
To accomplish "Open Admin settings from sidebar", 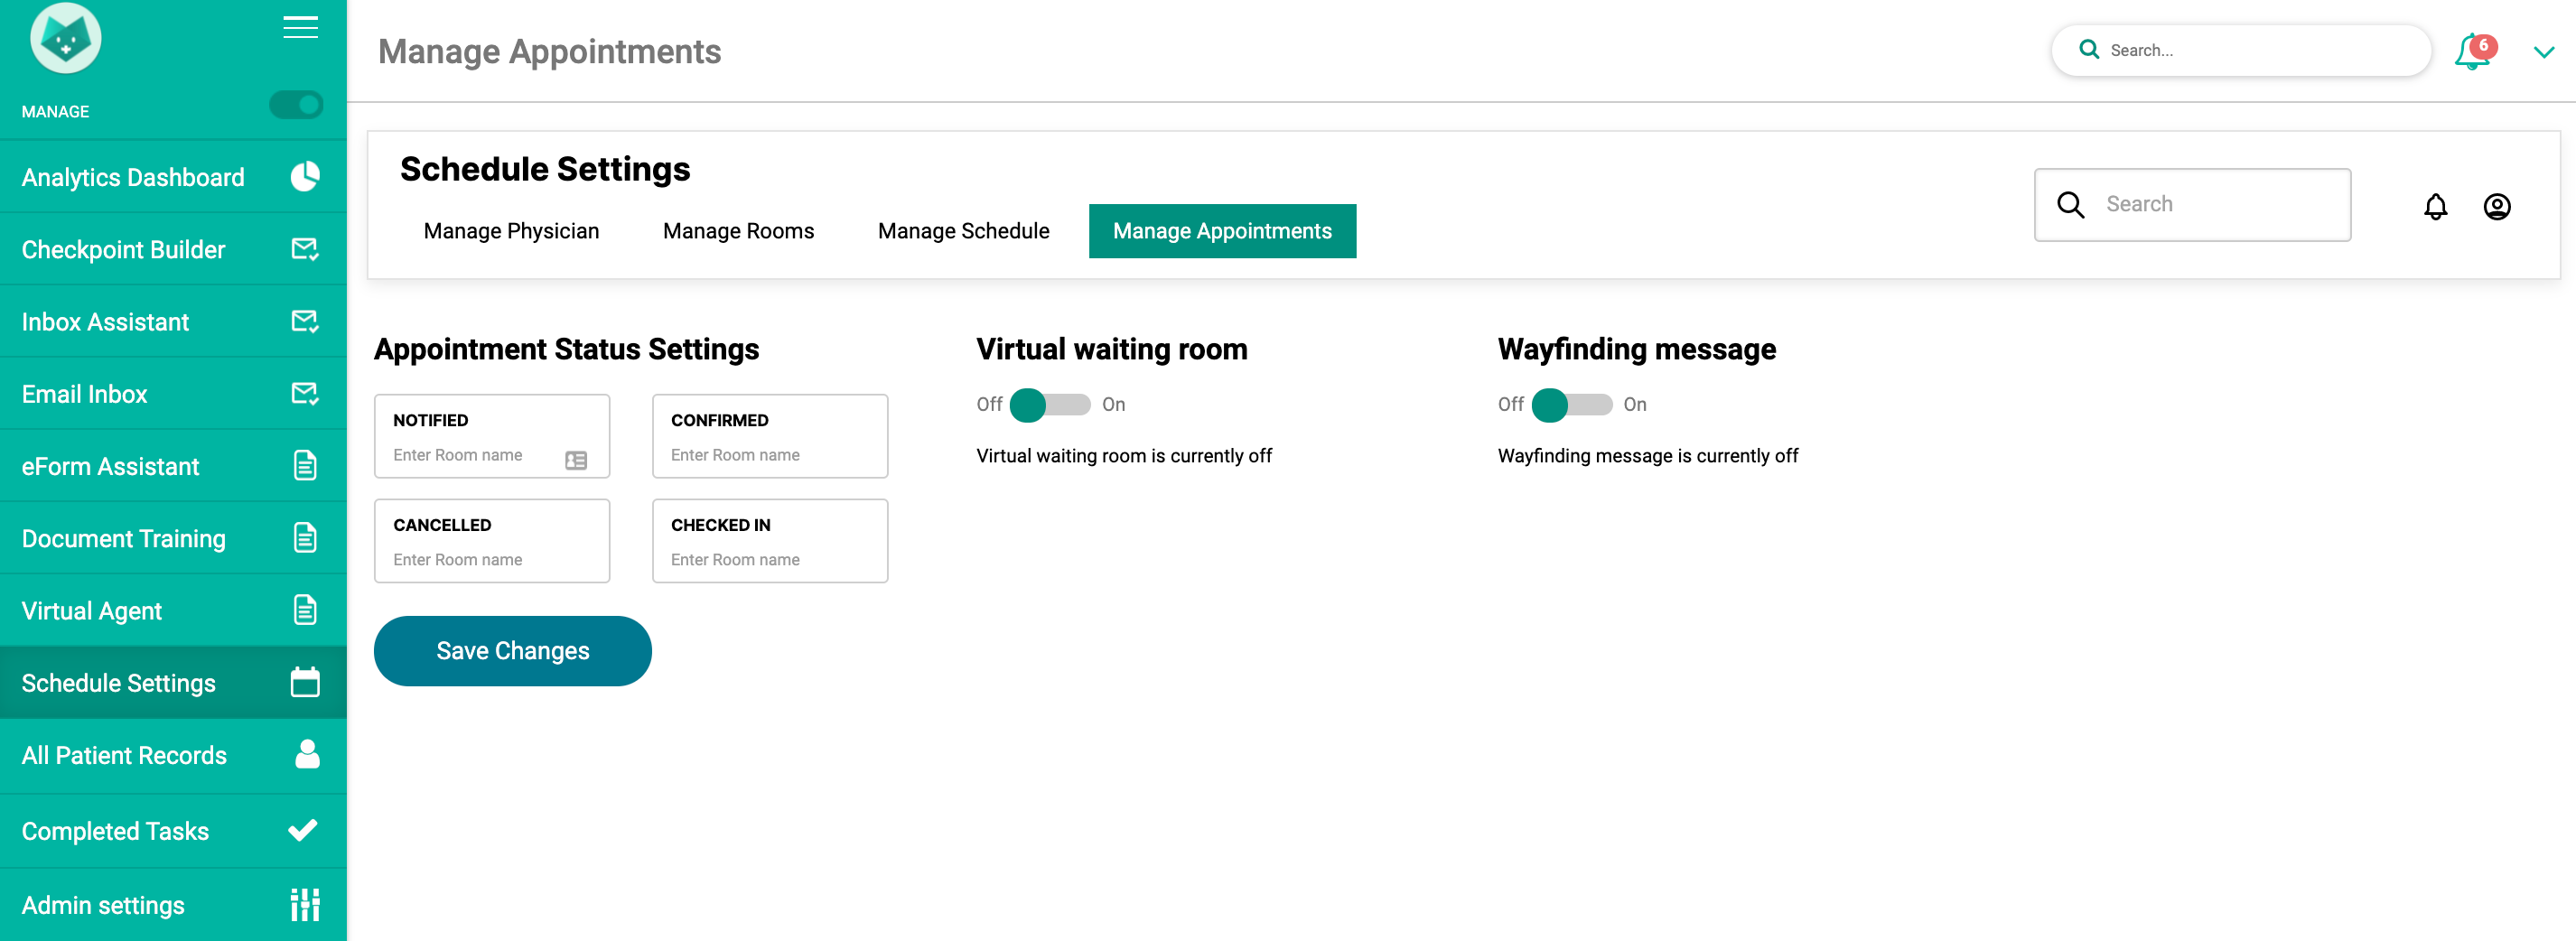I will (x=173, y=905).
